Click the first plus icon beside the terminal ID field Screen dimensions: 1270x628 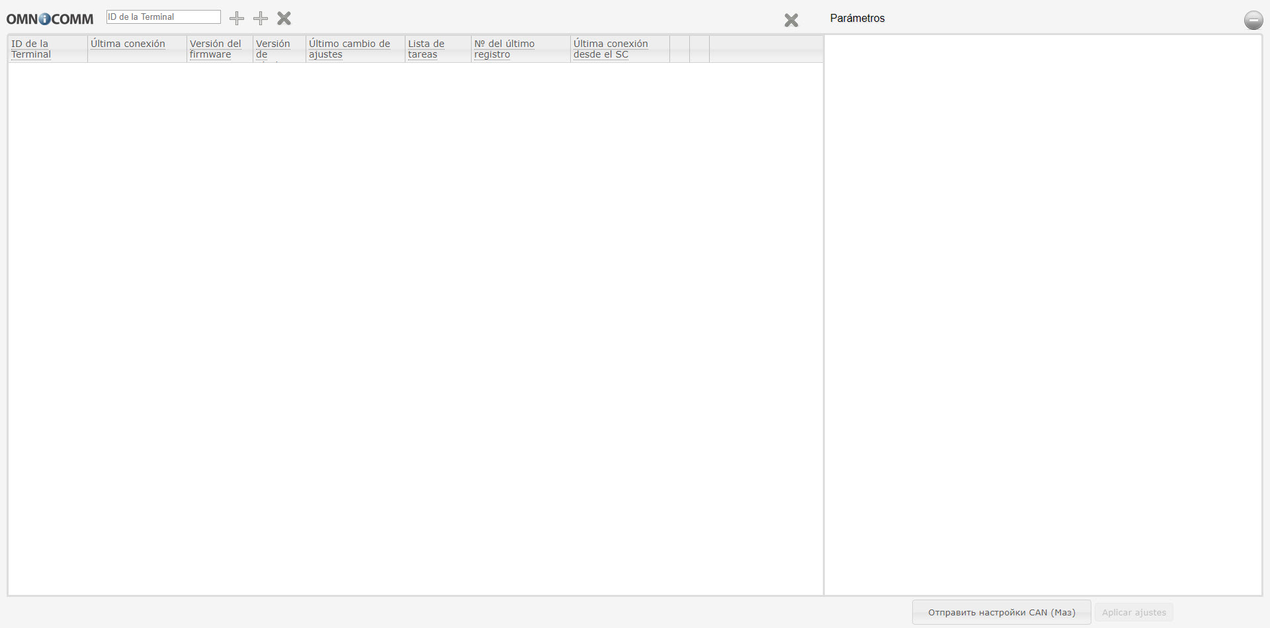point(237,19)
